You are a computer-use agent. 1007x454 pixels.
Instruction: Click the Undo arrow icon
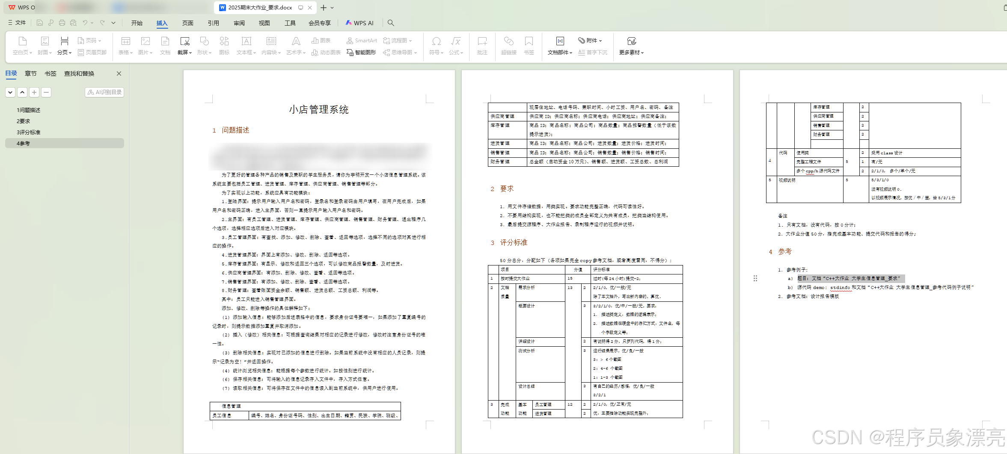click(x=85, y=23)
